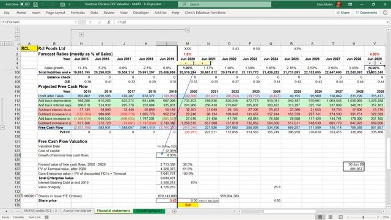Click the Enter checkmark formula icon
391x220 pixels.
[100, 22]
